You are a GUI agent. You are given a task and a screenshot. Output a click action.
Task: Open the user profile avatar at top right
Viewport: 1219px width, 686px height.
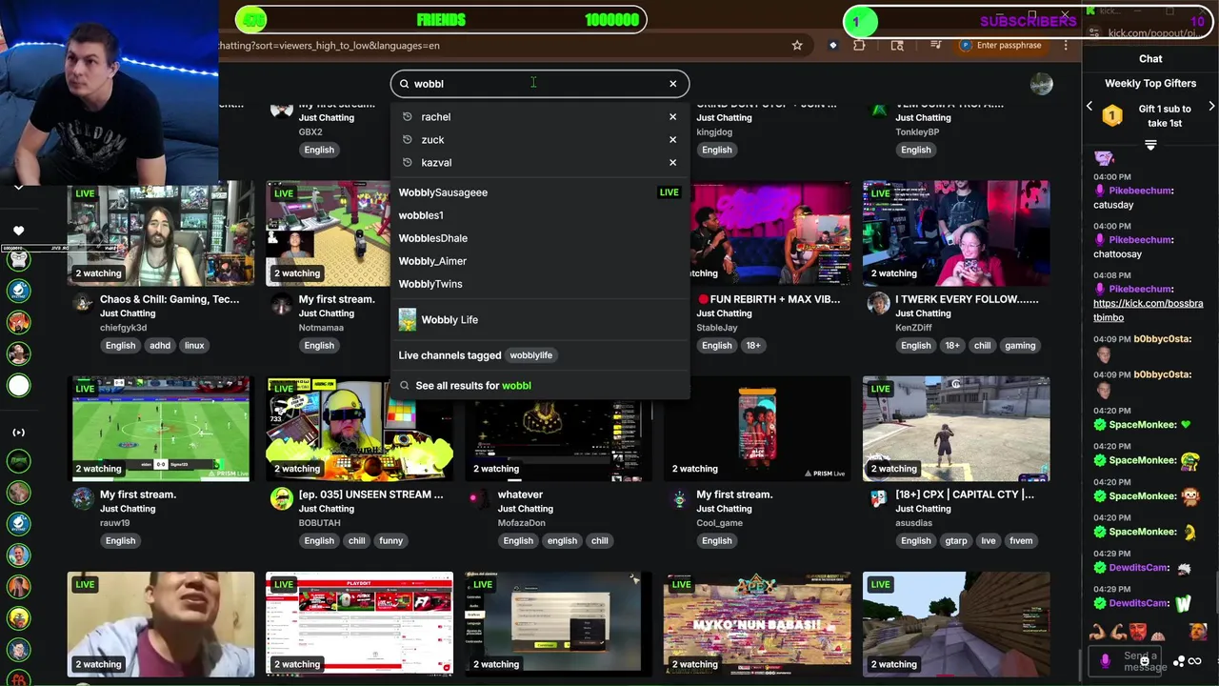point(1041,84)
